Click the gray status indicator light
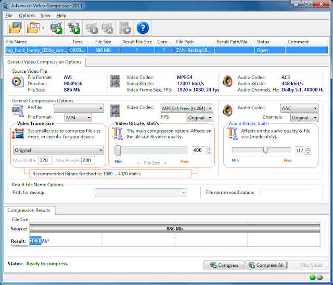This screenshot has height=285, width=333. [x=319, y=277]
